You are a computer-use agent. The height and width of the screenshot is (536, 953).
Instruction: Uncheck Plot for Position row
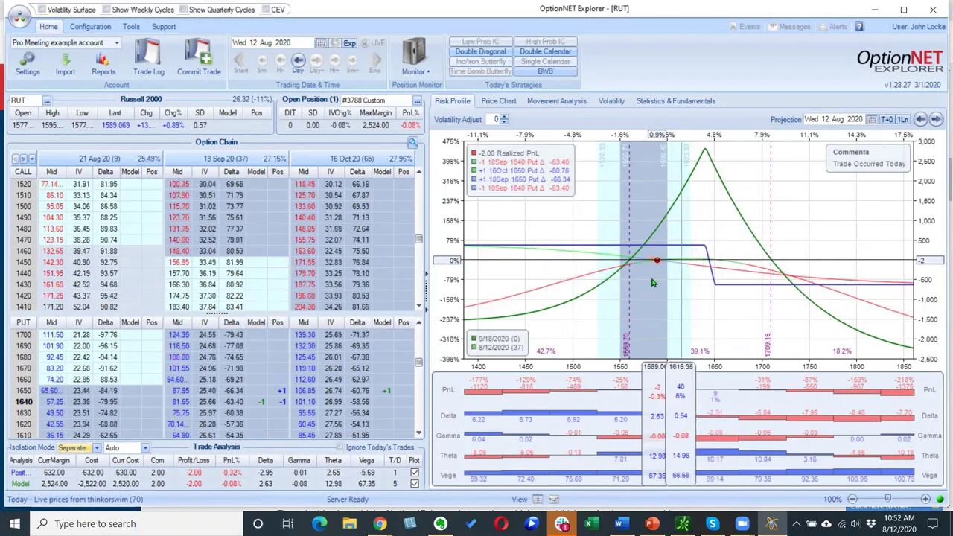414,473
